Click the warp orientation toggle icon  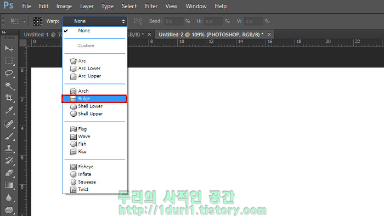138,21
